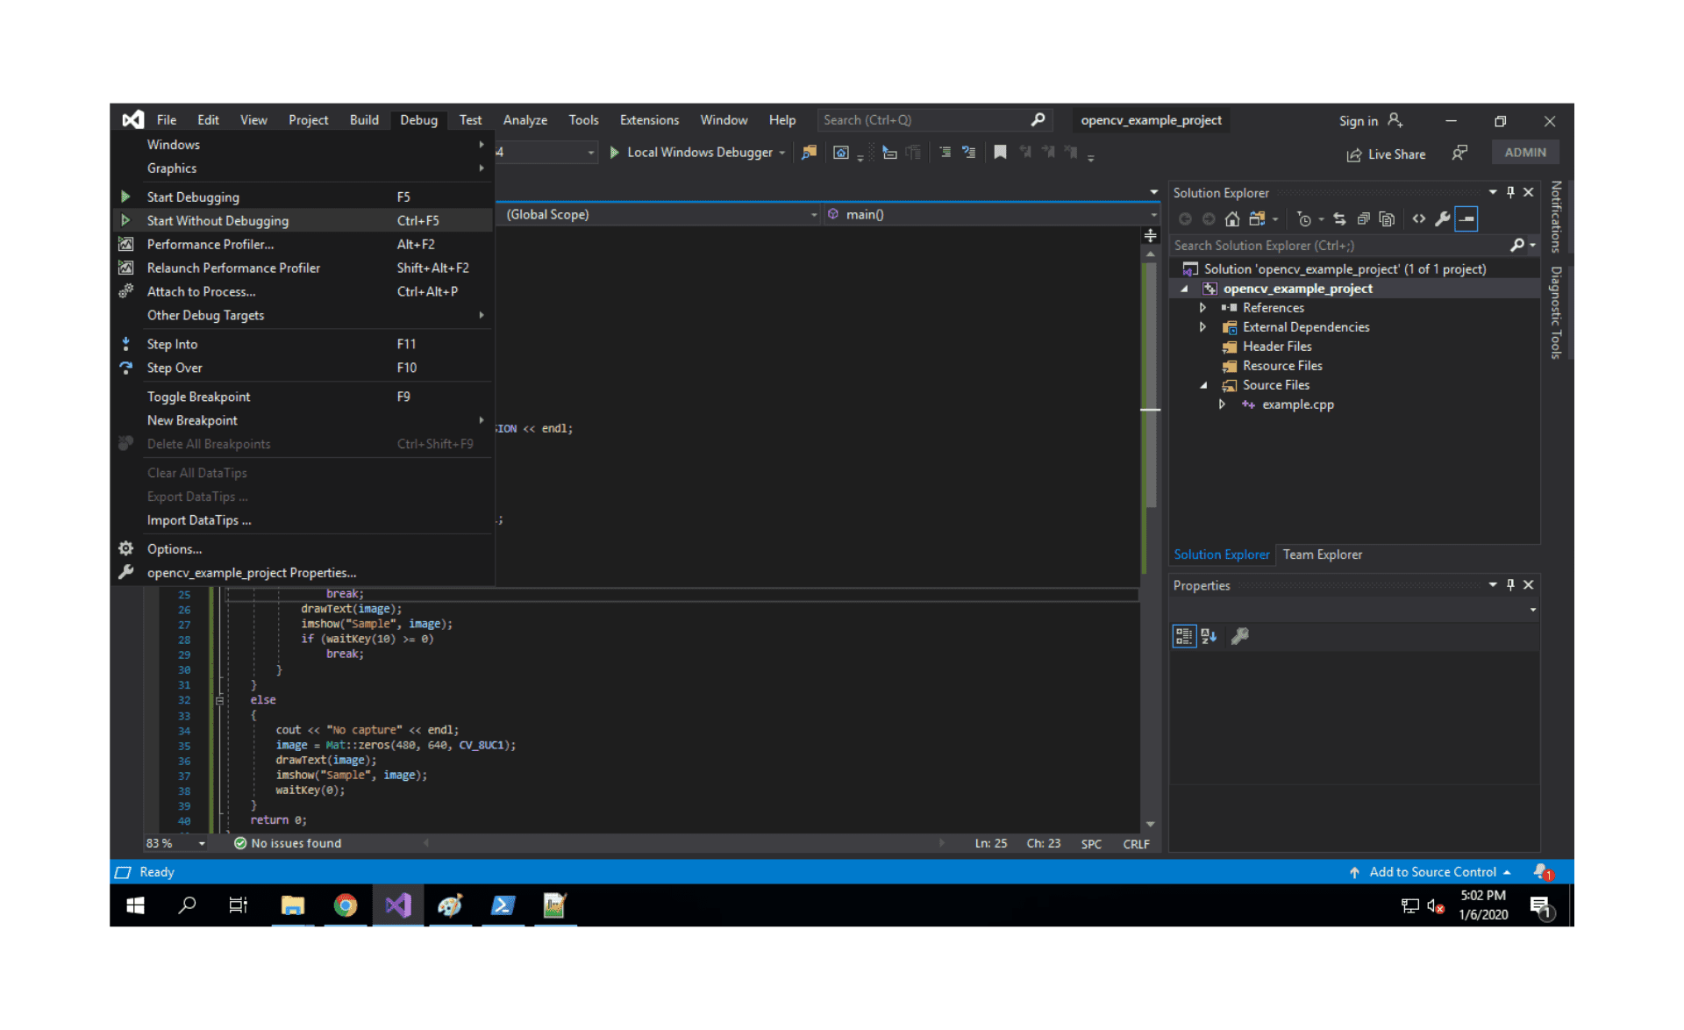Click the Search (Ctrl+Q) box

933,120
